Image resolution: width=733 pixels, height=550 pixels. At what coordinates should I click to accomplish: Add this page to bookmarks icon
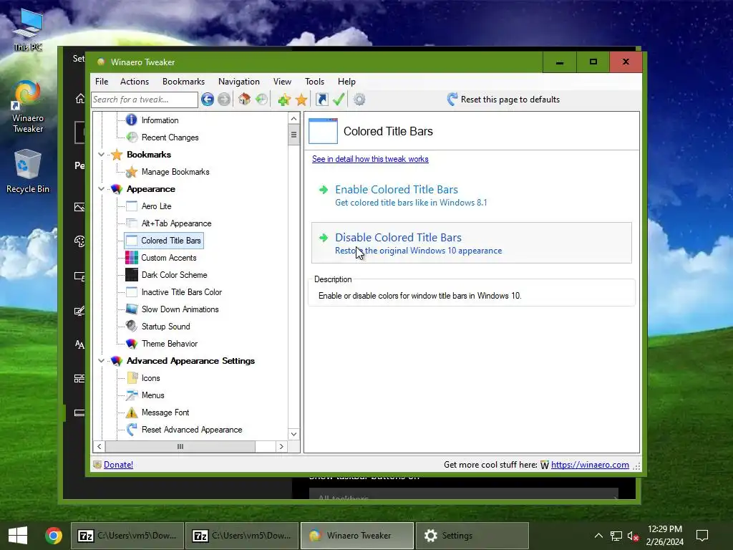tap(283, 99)
